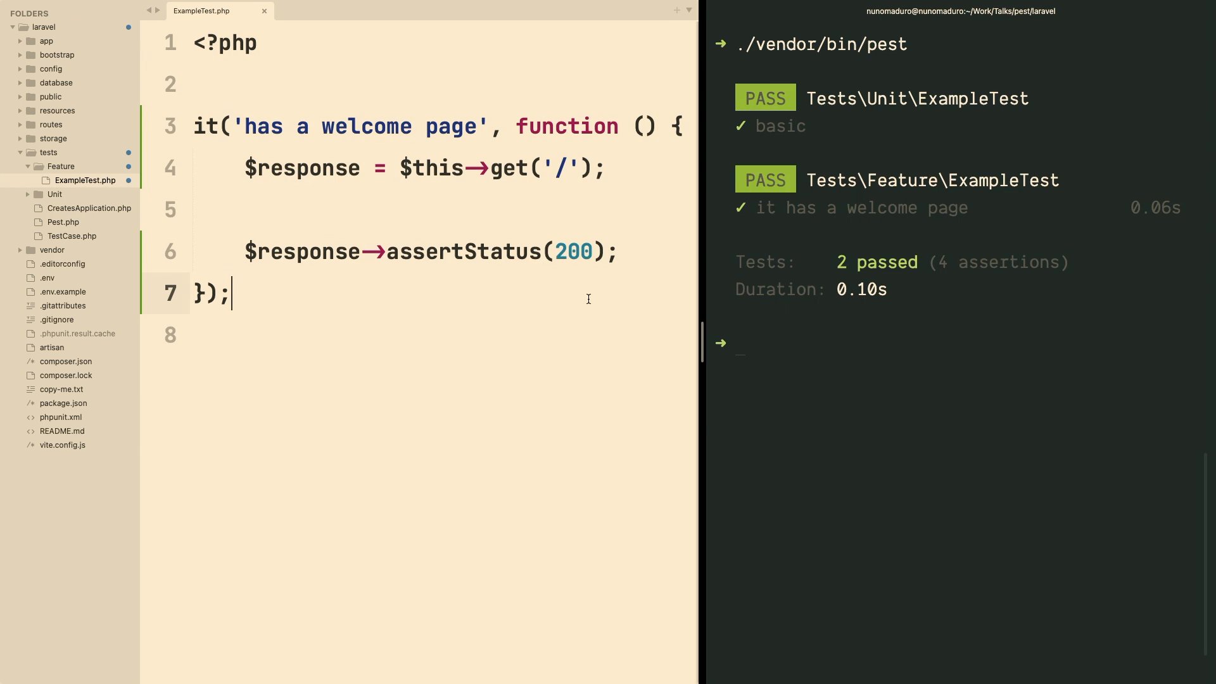Open the tab list dropdown arrow

tap(689, 10)
